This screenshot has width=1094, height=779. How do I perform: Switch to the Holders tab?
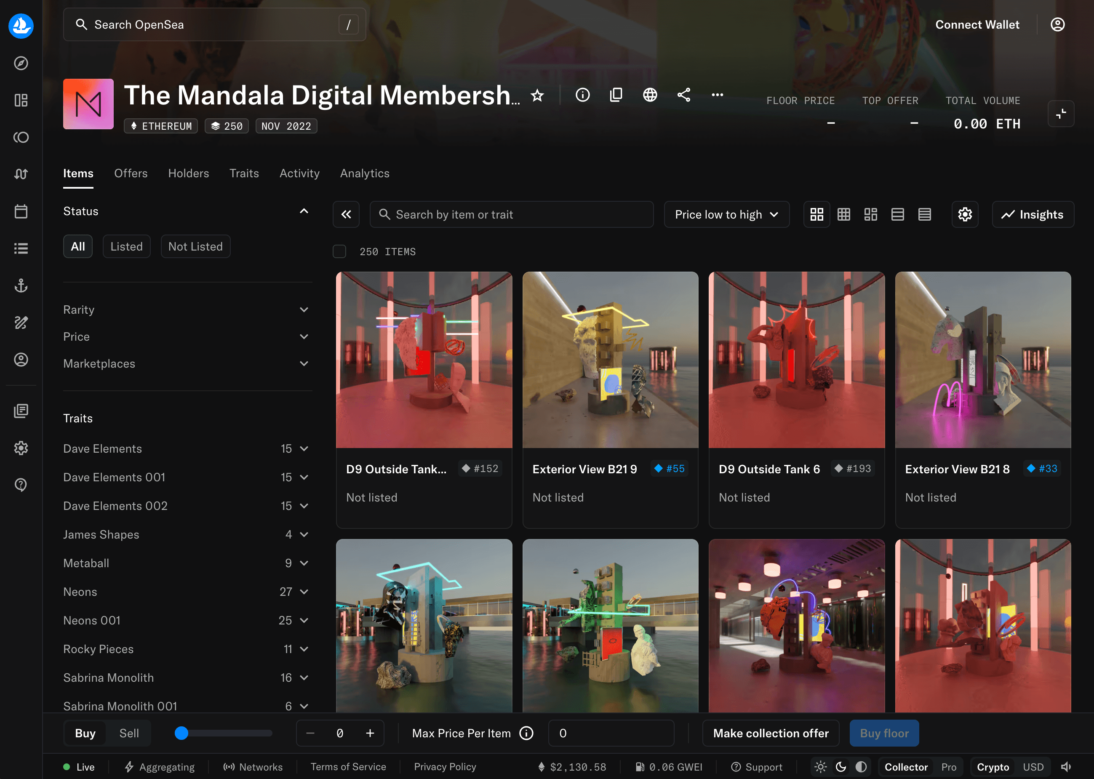(189, 173)
